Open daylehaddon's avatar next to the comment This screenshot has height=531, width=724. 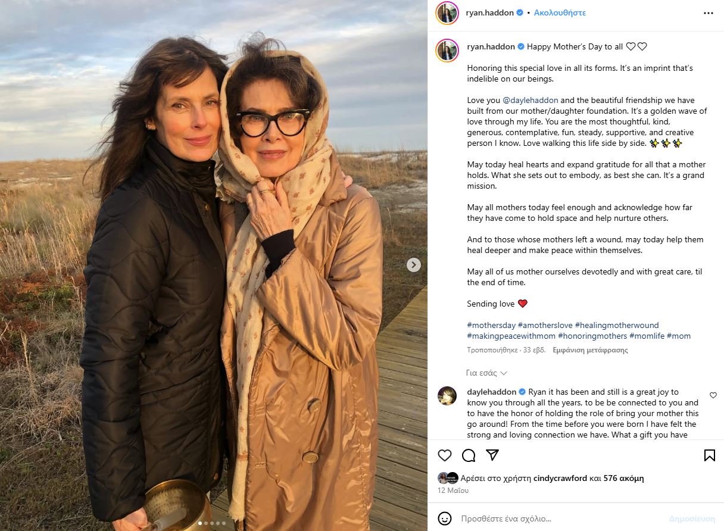[447, 396]
